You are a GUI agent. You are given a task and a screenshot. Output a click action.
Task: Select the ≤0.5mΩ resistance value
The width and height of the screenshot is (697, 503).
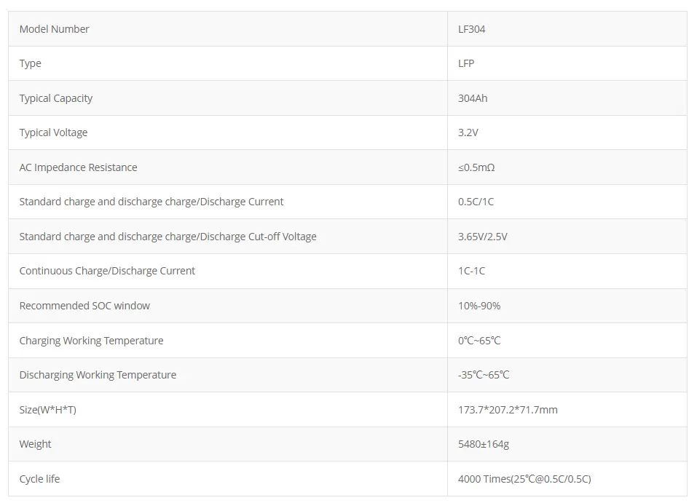(x=476, y=167)
